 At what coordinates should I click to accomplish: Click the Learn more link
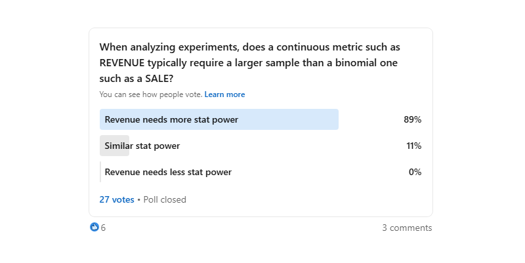[x=224, y=94]
